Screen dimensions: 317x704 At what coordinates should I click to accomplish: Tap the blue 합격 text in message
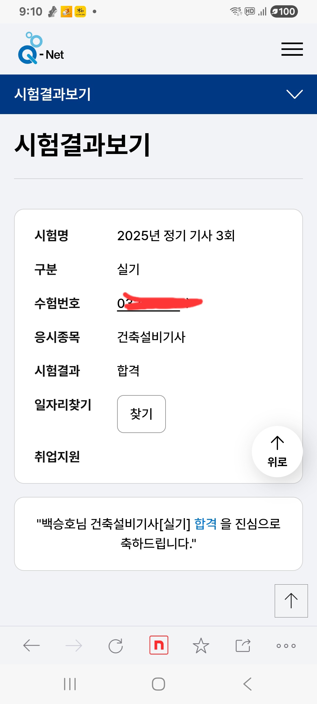(205, 524)
